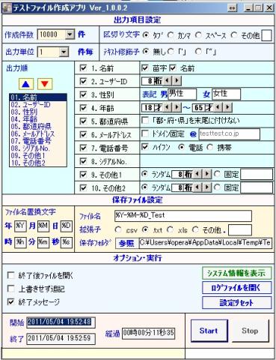This screenshot has height=360, width=276.
Task: Select 08. シリアルNo. in output list
Action: pyautogui.click(x=38, y=148)
